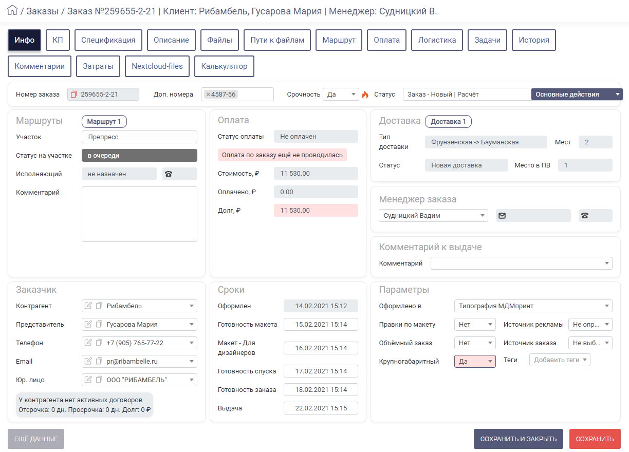Screen dimensions: 629x452
Task: Click Заказы breadcrumb link
Action: [43, 11]
